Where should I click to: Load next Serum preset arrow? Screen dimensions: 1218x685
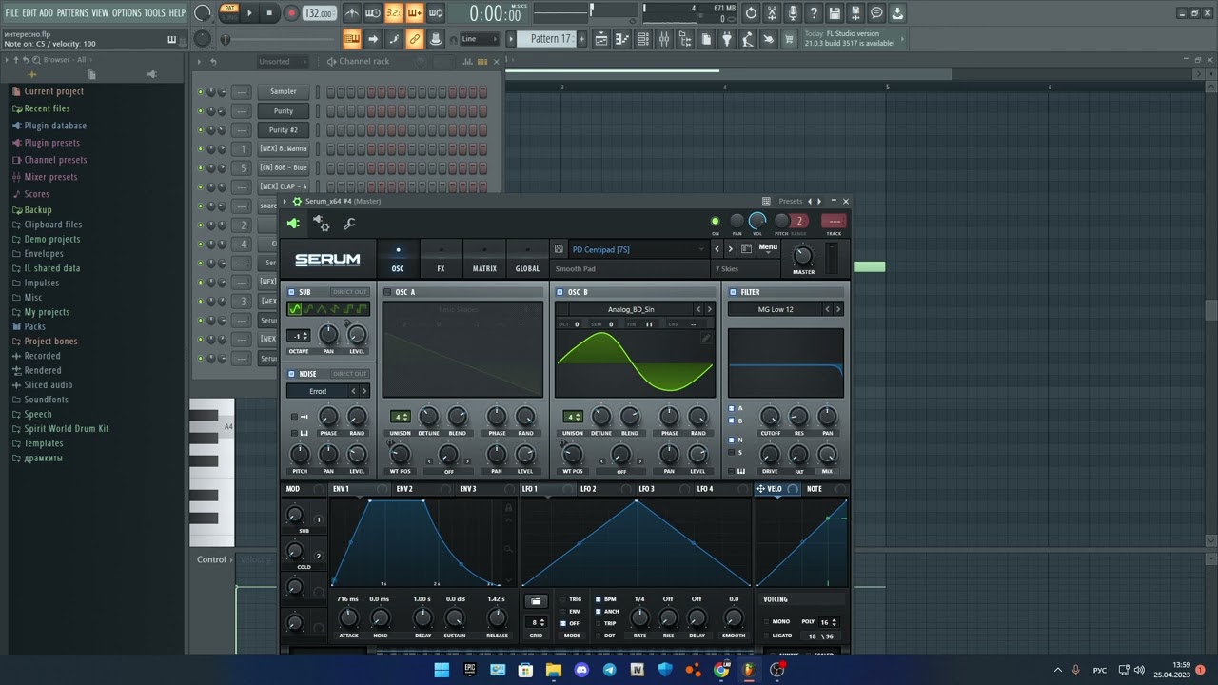(730, 249)
